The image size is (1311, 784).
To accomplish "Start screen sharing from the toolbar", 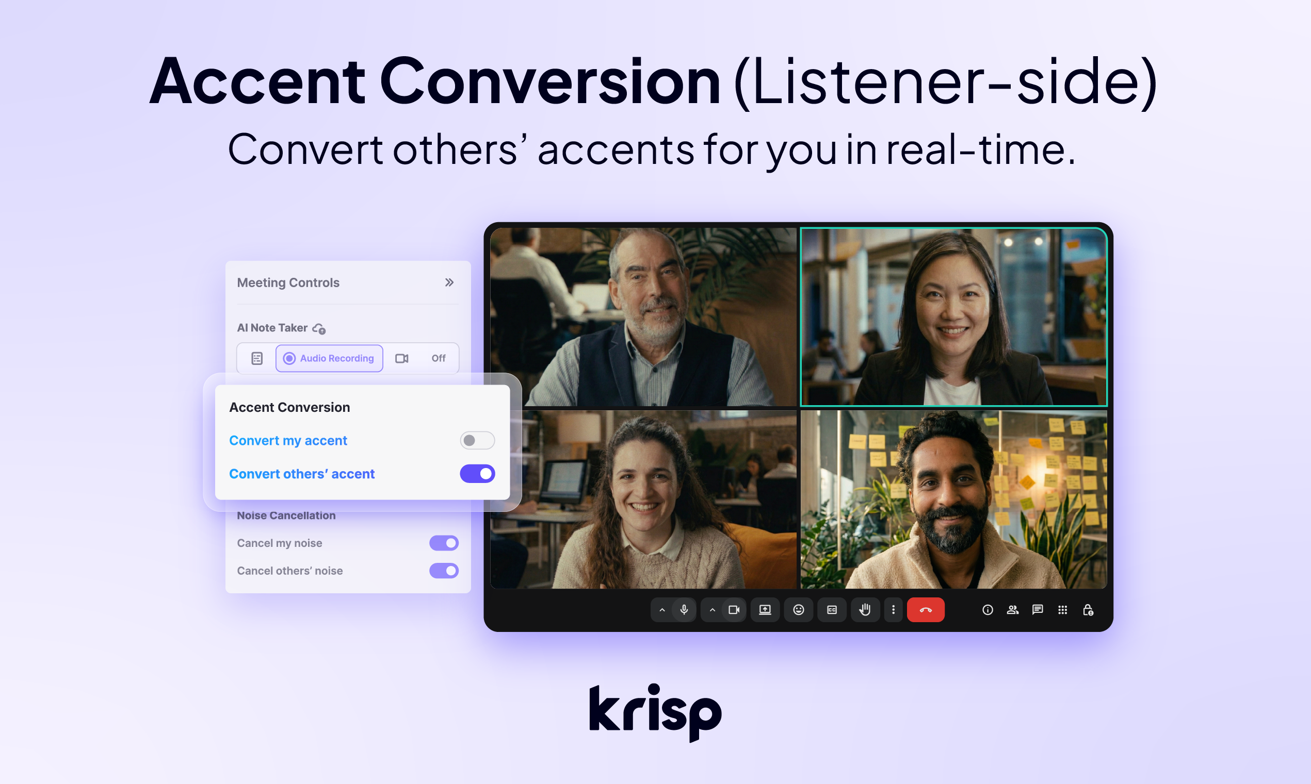I will [765, 610].
